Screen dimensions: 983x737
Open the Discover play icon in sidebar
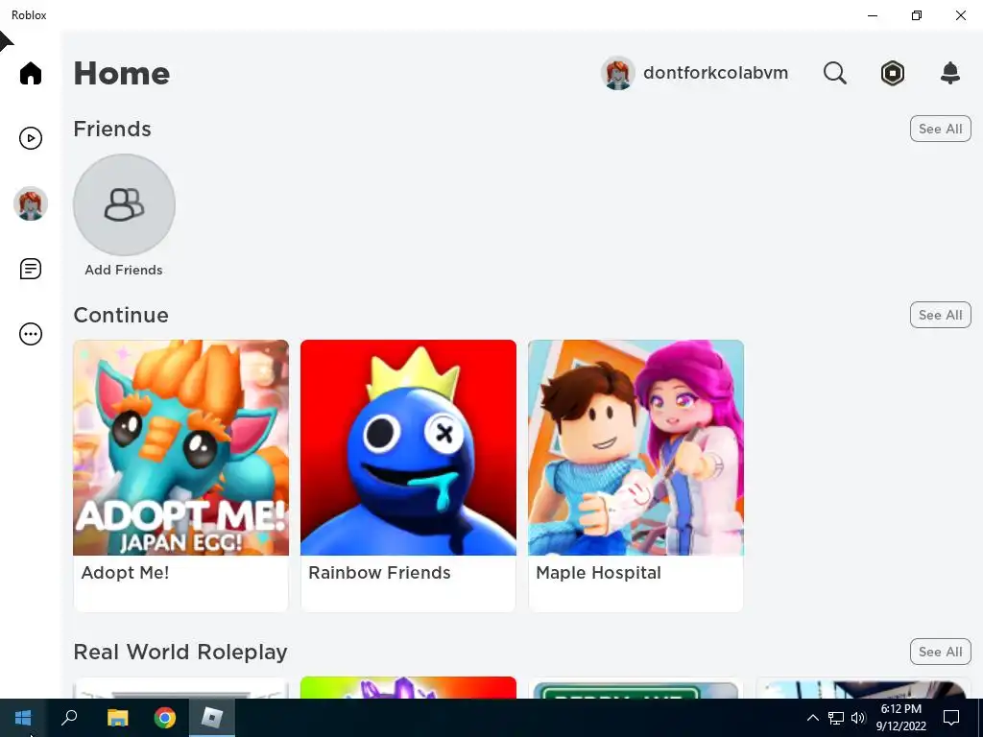30,138
